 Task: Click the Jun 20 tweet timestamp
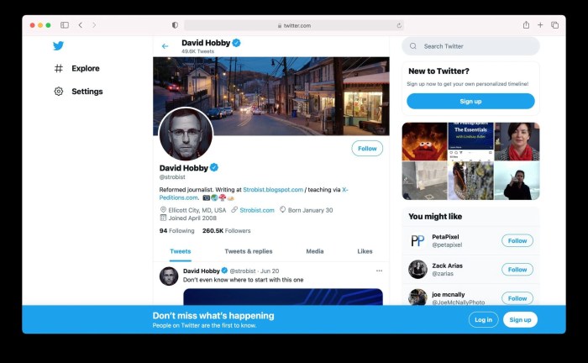pyautogui.click(x=270, y=271)
